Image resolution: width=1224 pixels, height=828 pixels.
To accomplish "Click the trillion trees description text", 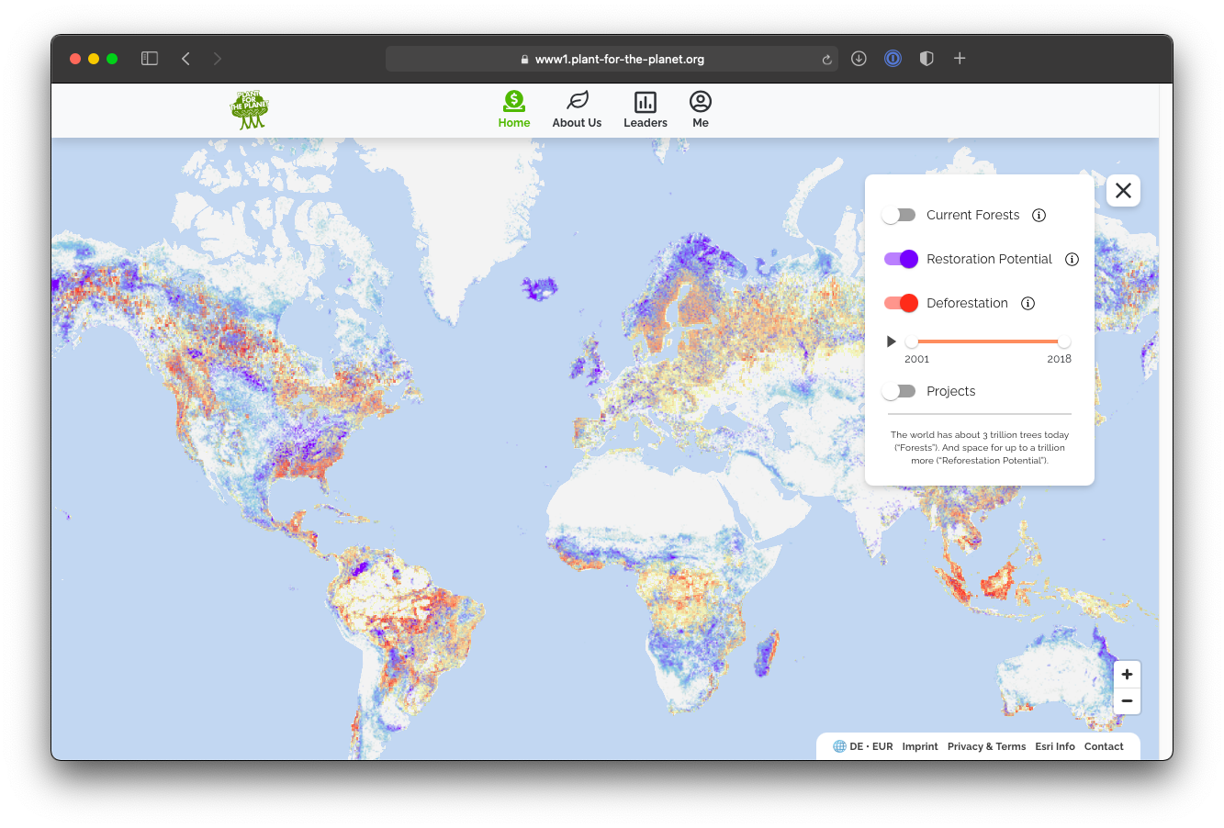I will tap(980, 448).
